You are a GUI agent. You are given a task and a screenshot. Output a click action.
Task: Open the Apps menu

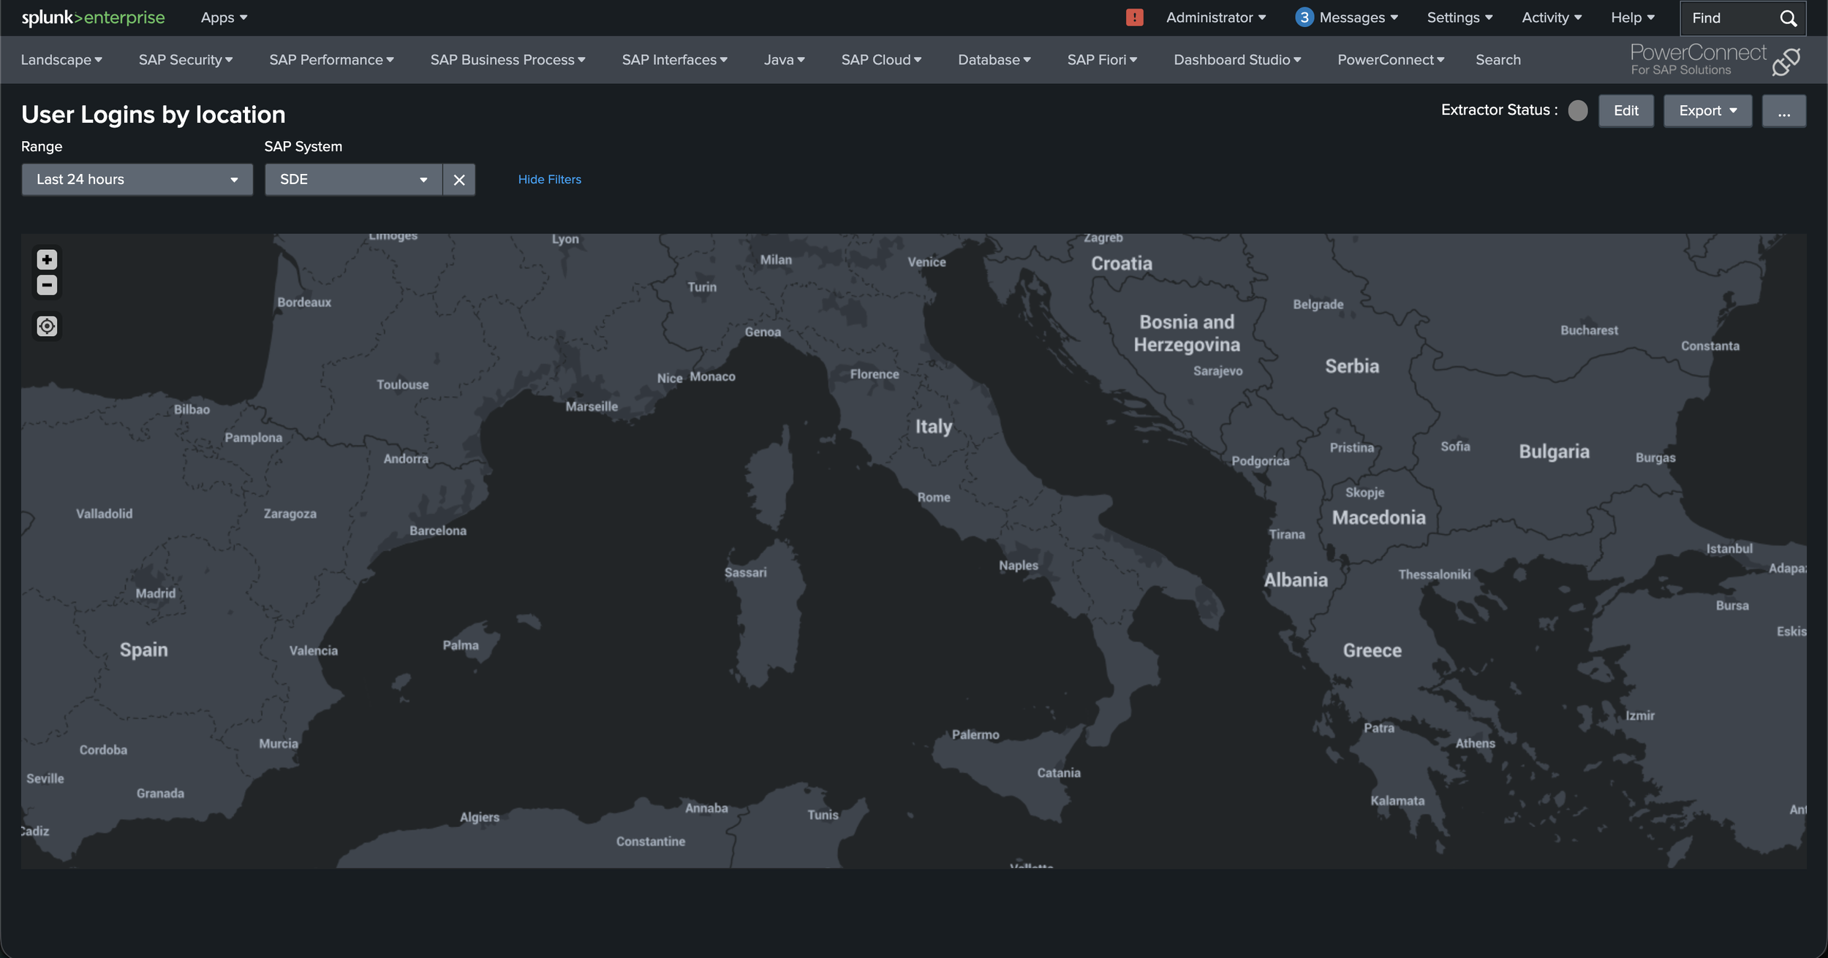[224, 18]
